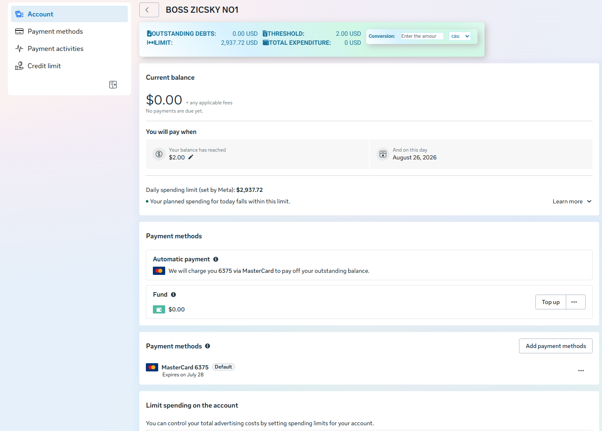
Task: Click the $0.00 current balance amount
Action: [x=164, y=100]
